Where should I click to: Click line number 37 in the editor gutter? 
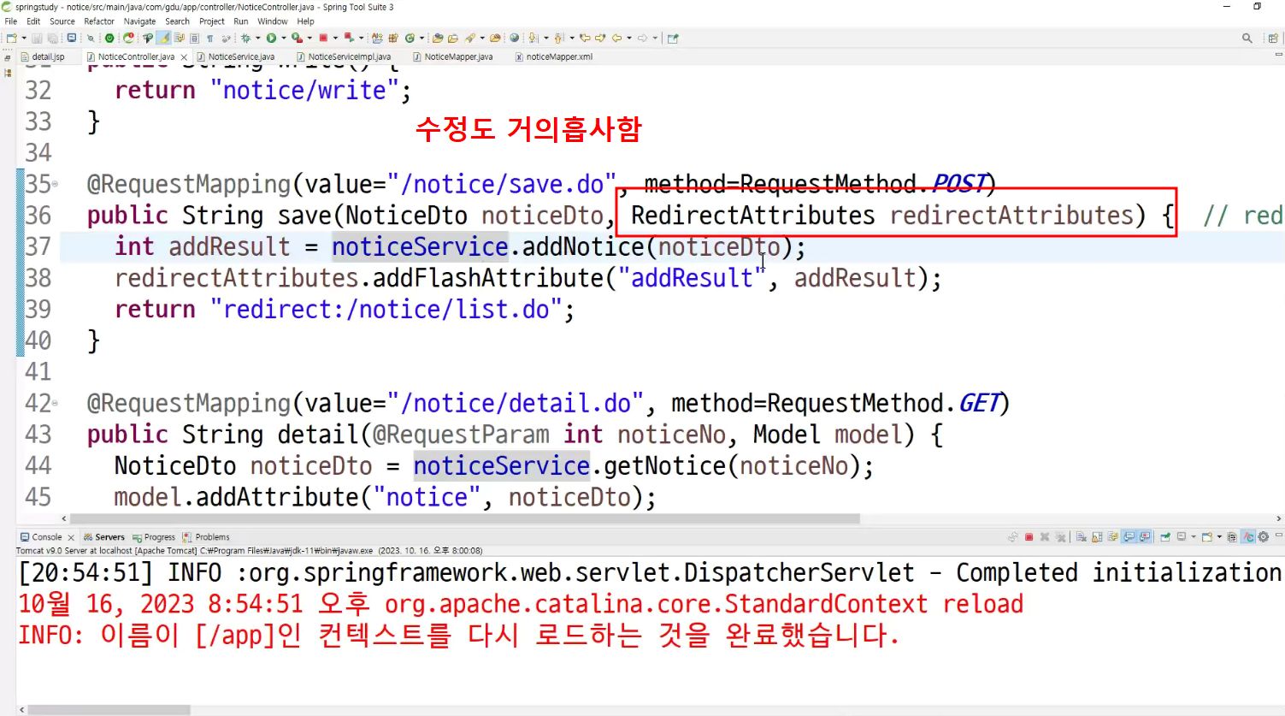tap(38, 246)
